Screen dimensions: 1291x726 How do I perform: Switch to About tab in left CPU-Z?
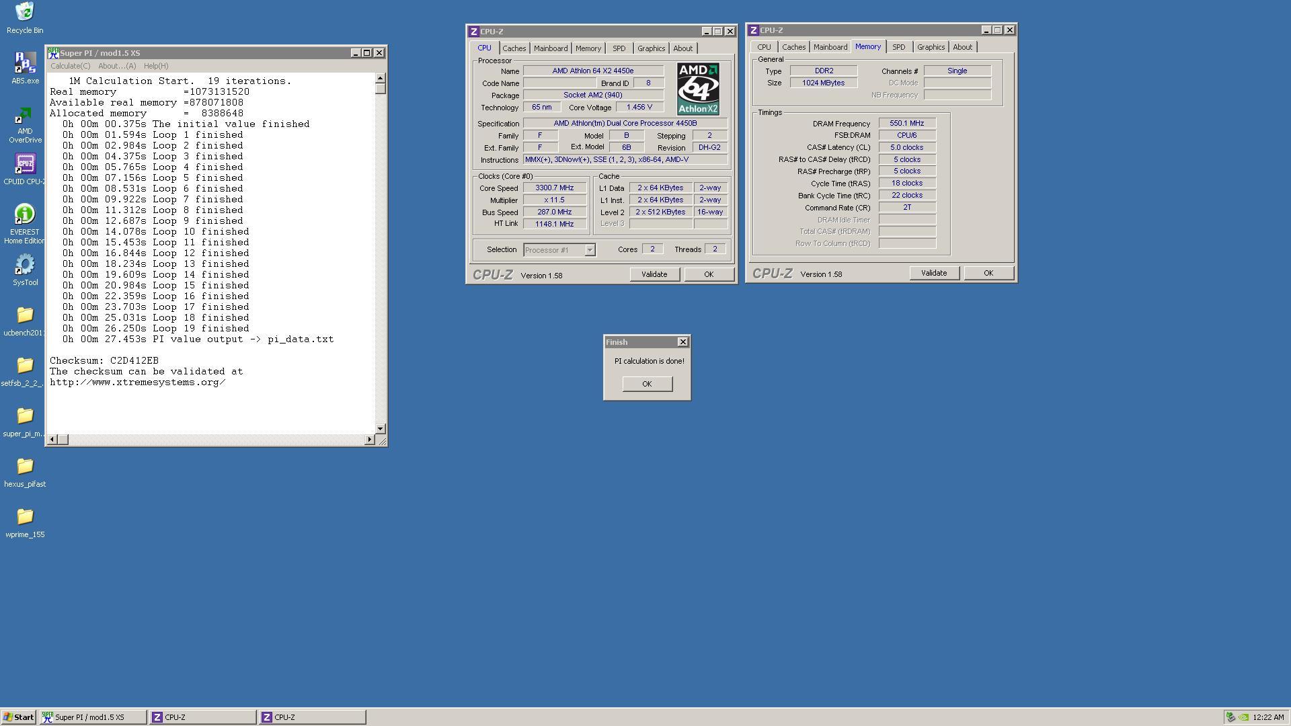682,48
